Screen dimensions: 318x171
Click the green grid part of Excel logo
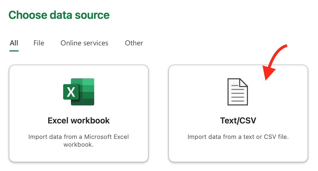[x=87, y=89]
